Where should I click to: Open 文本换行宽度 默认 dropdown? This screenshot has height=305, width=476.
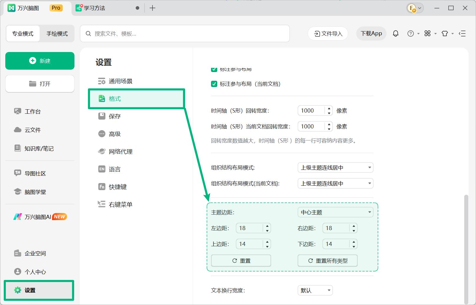click(x=315, y=290)
